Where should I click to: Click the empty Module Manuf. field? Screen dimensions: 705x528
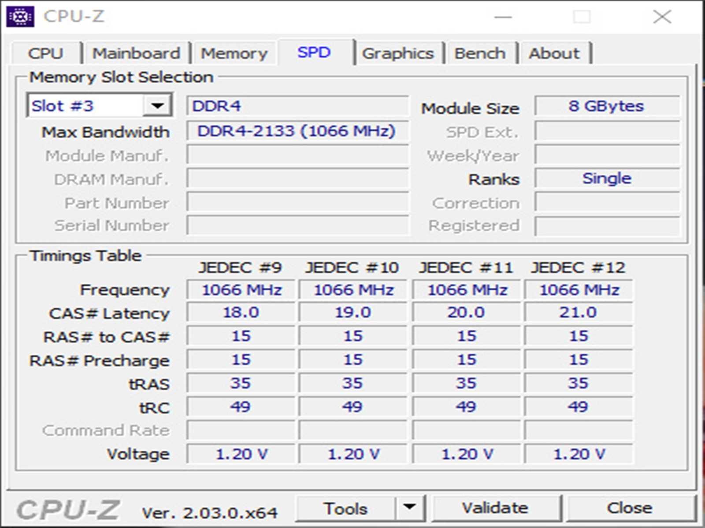[x=297, y=155]
